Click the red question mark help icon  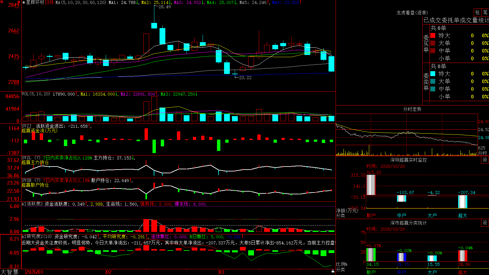pos(19,2)
